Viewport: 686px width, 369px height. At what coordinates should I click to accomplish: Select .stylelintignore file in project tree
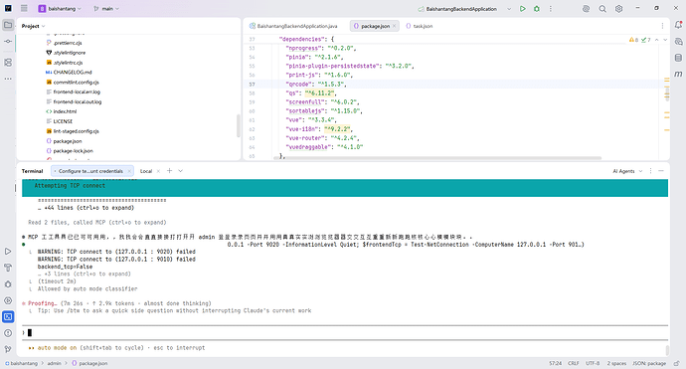tap(70, 53)
